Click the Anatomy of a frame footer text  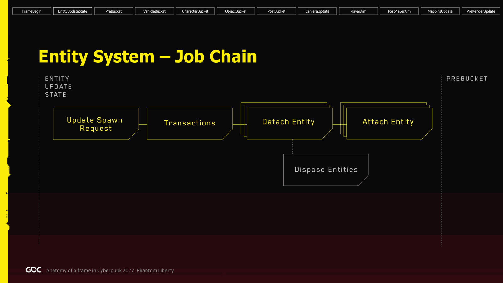tap(110, 270)
